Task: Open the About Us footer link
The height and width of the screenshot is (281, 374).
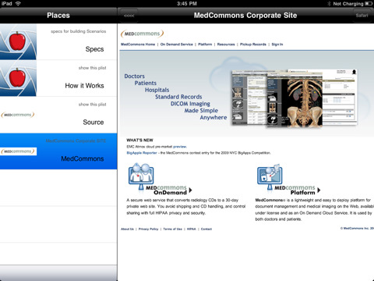Action: click(x=127, y=229)
